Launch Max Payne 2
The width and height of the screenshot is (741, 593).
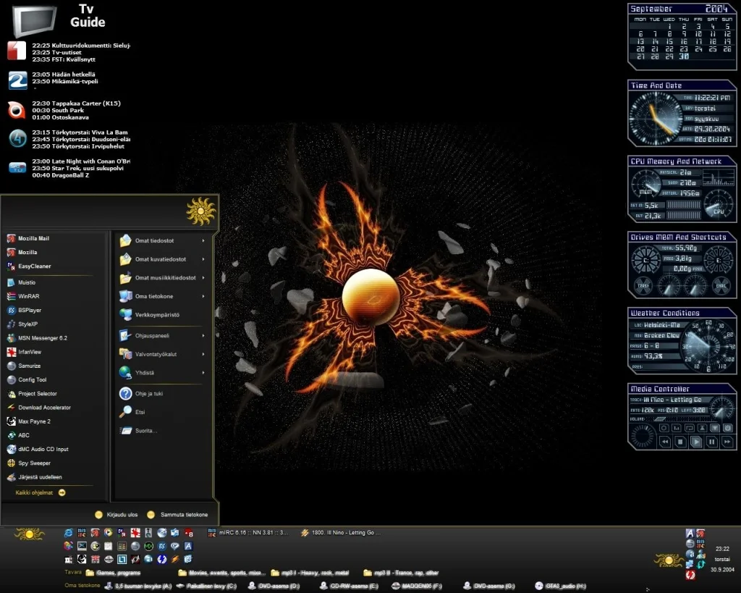coord(34,421)
